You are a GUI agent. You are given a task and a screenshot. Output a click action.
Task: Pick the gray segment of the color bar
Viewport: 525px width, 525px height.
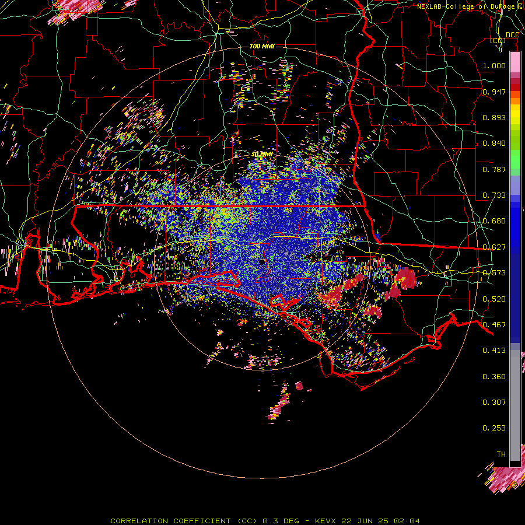(515, 405)
